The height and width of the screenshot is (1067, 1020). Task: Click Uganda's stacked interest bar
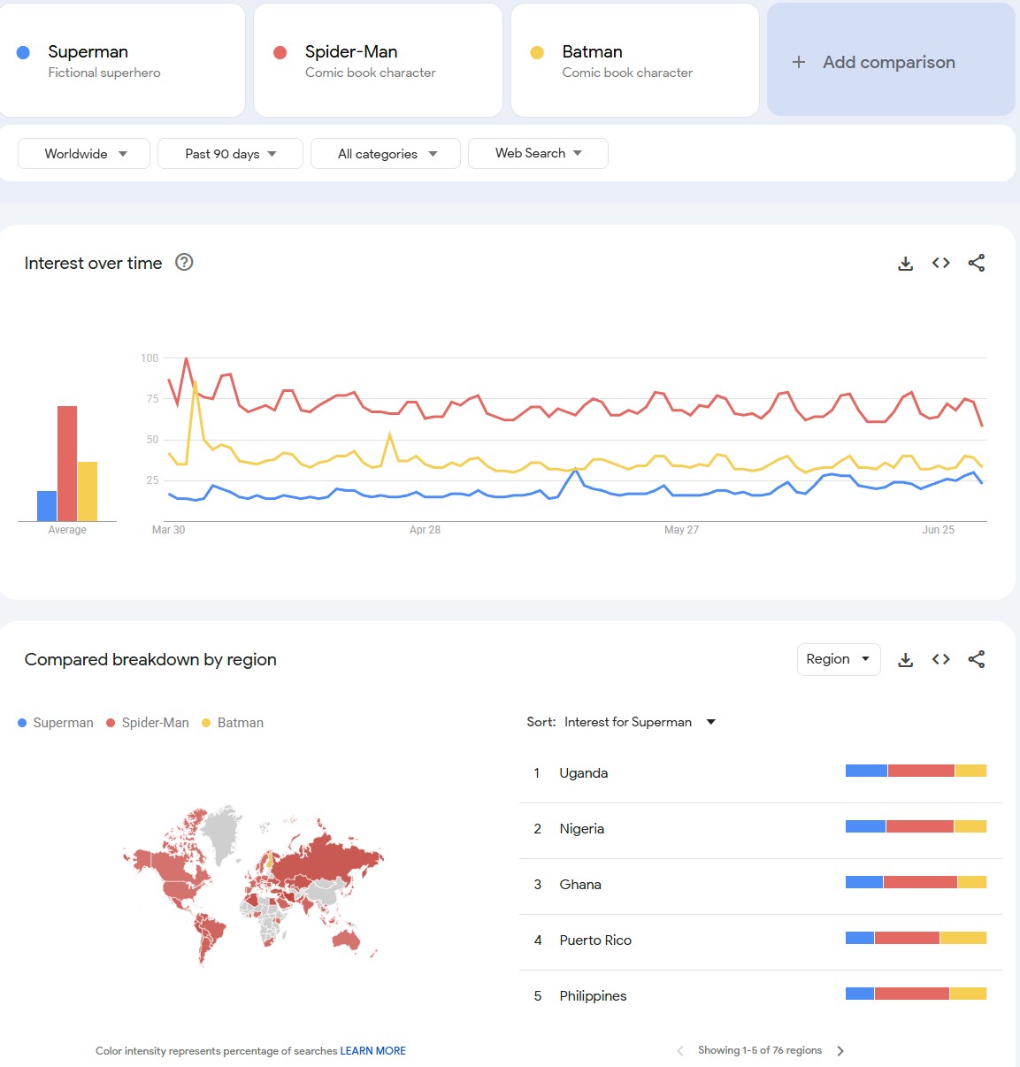(916, 771)
